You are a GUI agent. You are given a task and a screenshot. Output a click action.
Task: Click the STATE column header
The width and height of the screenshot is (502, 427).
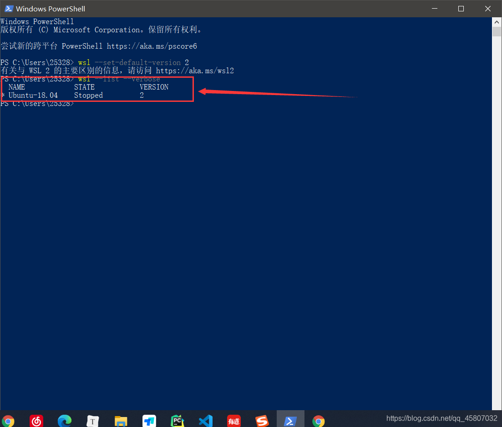point(84,87)
